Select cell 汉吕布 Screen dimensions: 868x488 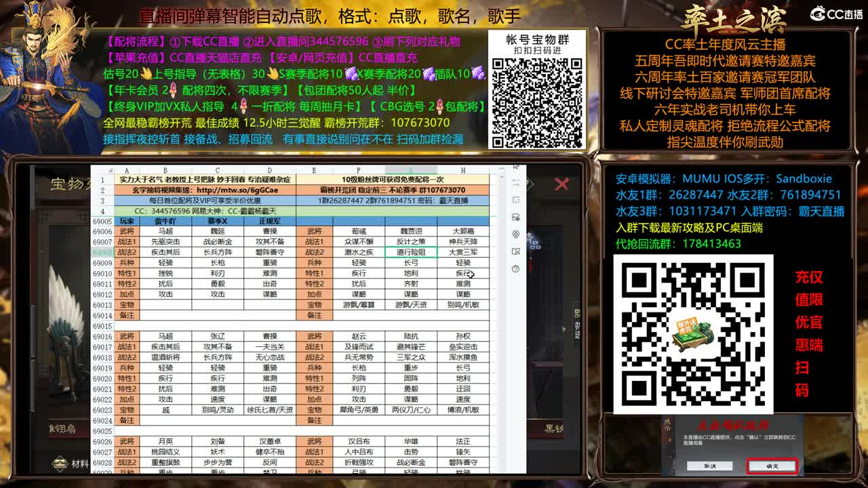click(359, 441)
